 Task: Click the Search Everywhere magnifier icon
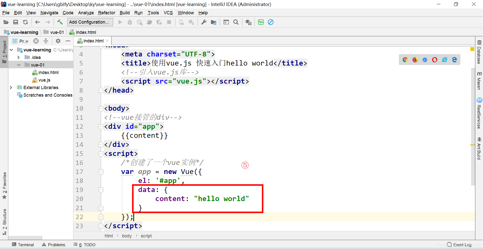[236, 22]
